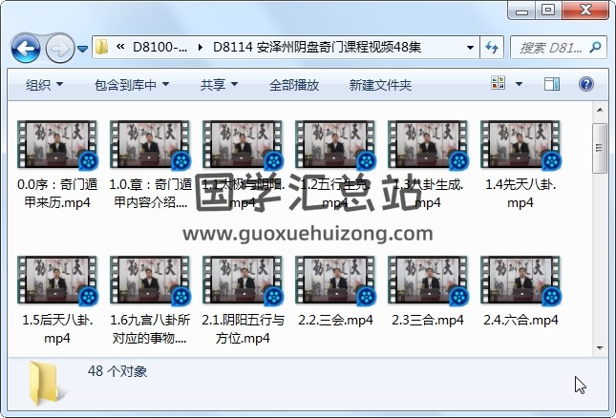This screenshot has height=418, width=616.
Task: Click 全部播放 in the toolbar
Action: pos(294,84)
